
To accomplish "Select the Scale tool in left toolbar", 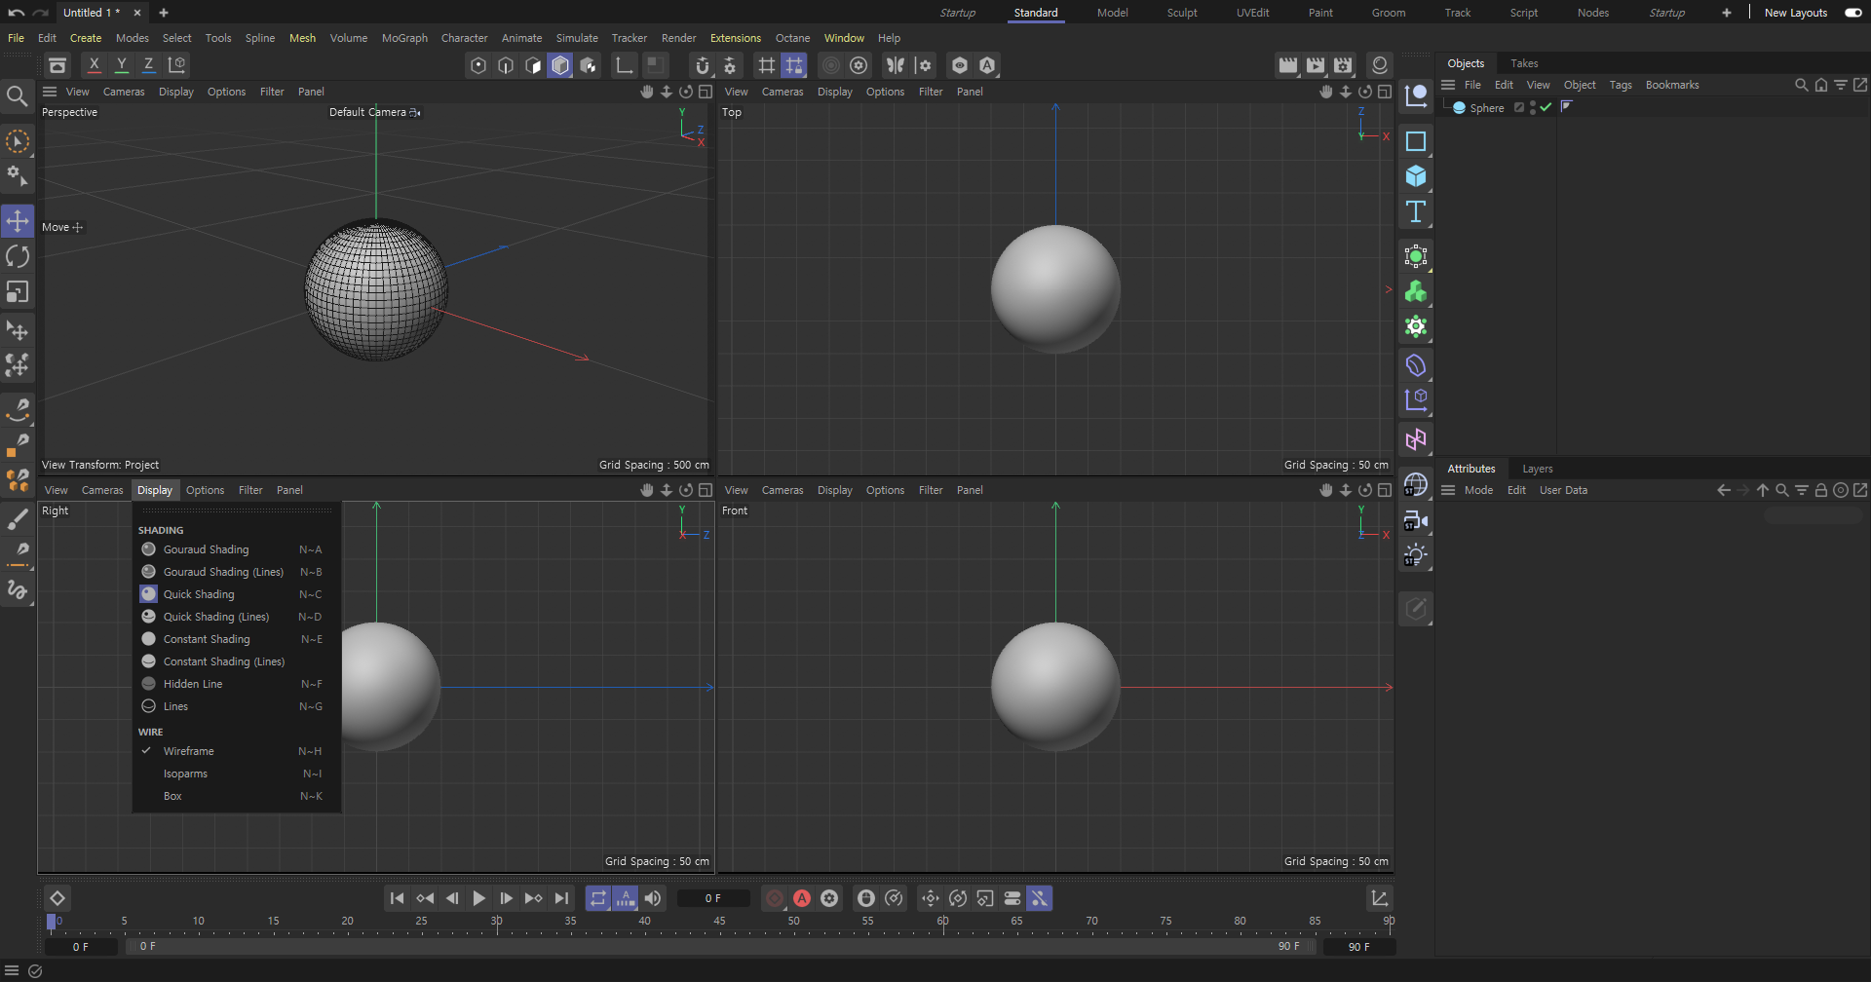I will tap(18, 292).
